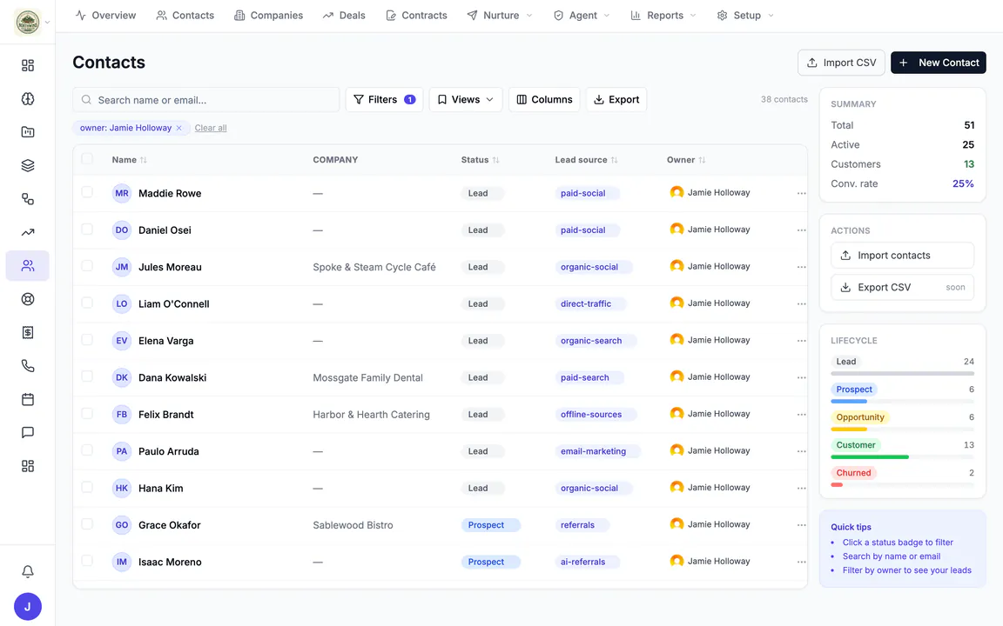This screenshot has height=626, width=1003.
Task: Switch to the Contacts tab
Action: click(x=185, y=16)
